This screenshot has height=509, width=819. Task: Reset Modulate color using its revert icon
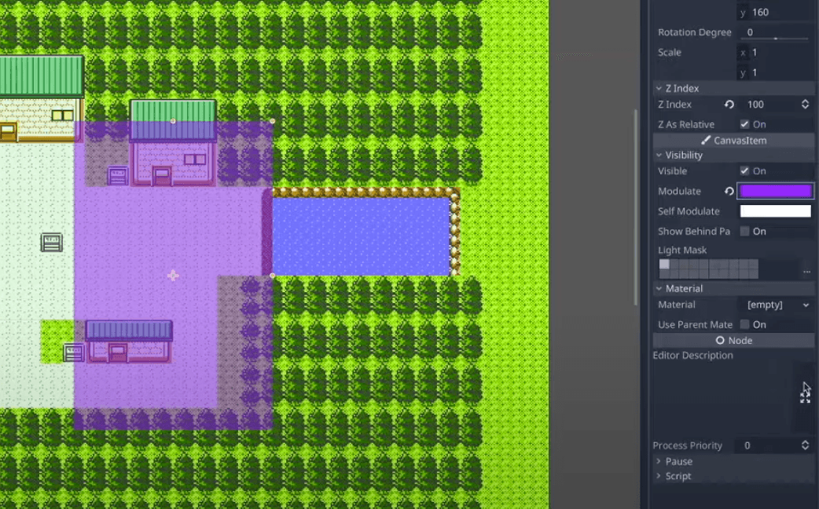click(728, 191)
